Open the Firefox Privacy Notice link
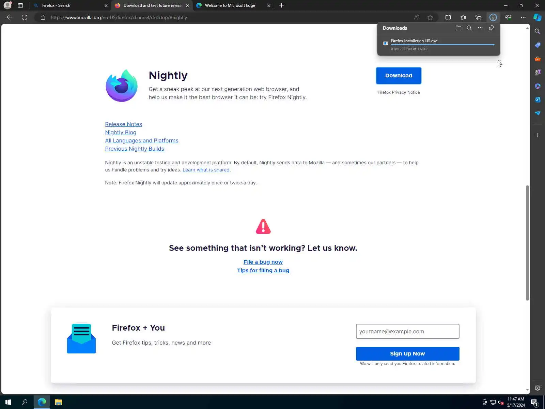Viewport: 545px width, 409px height. pos(399,92)
